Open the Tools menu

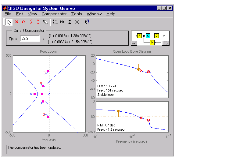coord(77,14)
